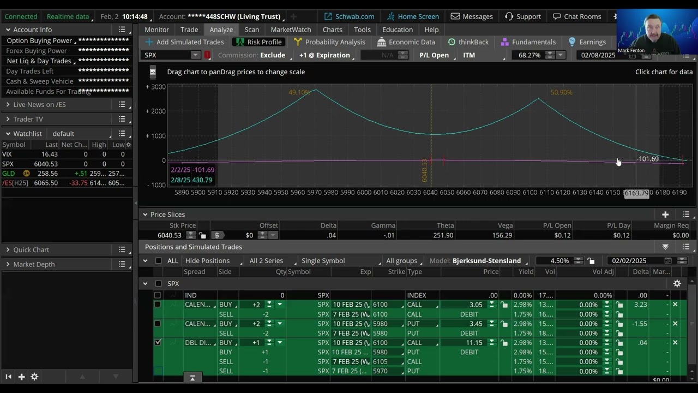Open sidebar gadget settings gear

click(x=34, y=377)
